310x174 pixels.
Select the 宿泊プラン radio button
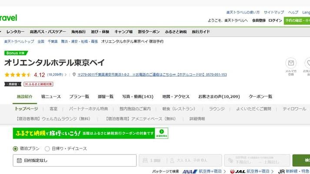(15, 149)
